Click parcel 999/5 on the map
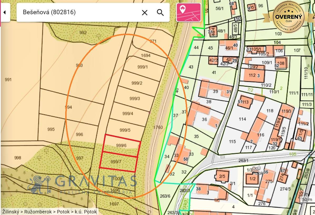Viewport: 315px width, 215px height. point(125,130)
